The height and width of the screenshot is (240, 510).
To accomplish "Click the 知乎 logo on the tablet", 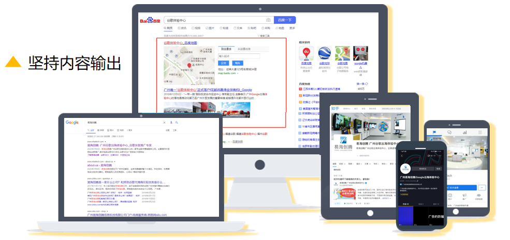I will coord(335,109).
